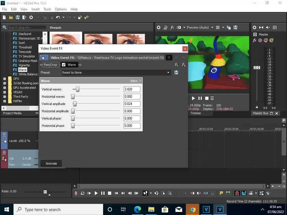This screenshot has height=215, width=287.
Task: Toggle Split Screen View icon
Action: coord(179,27)
